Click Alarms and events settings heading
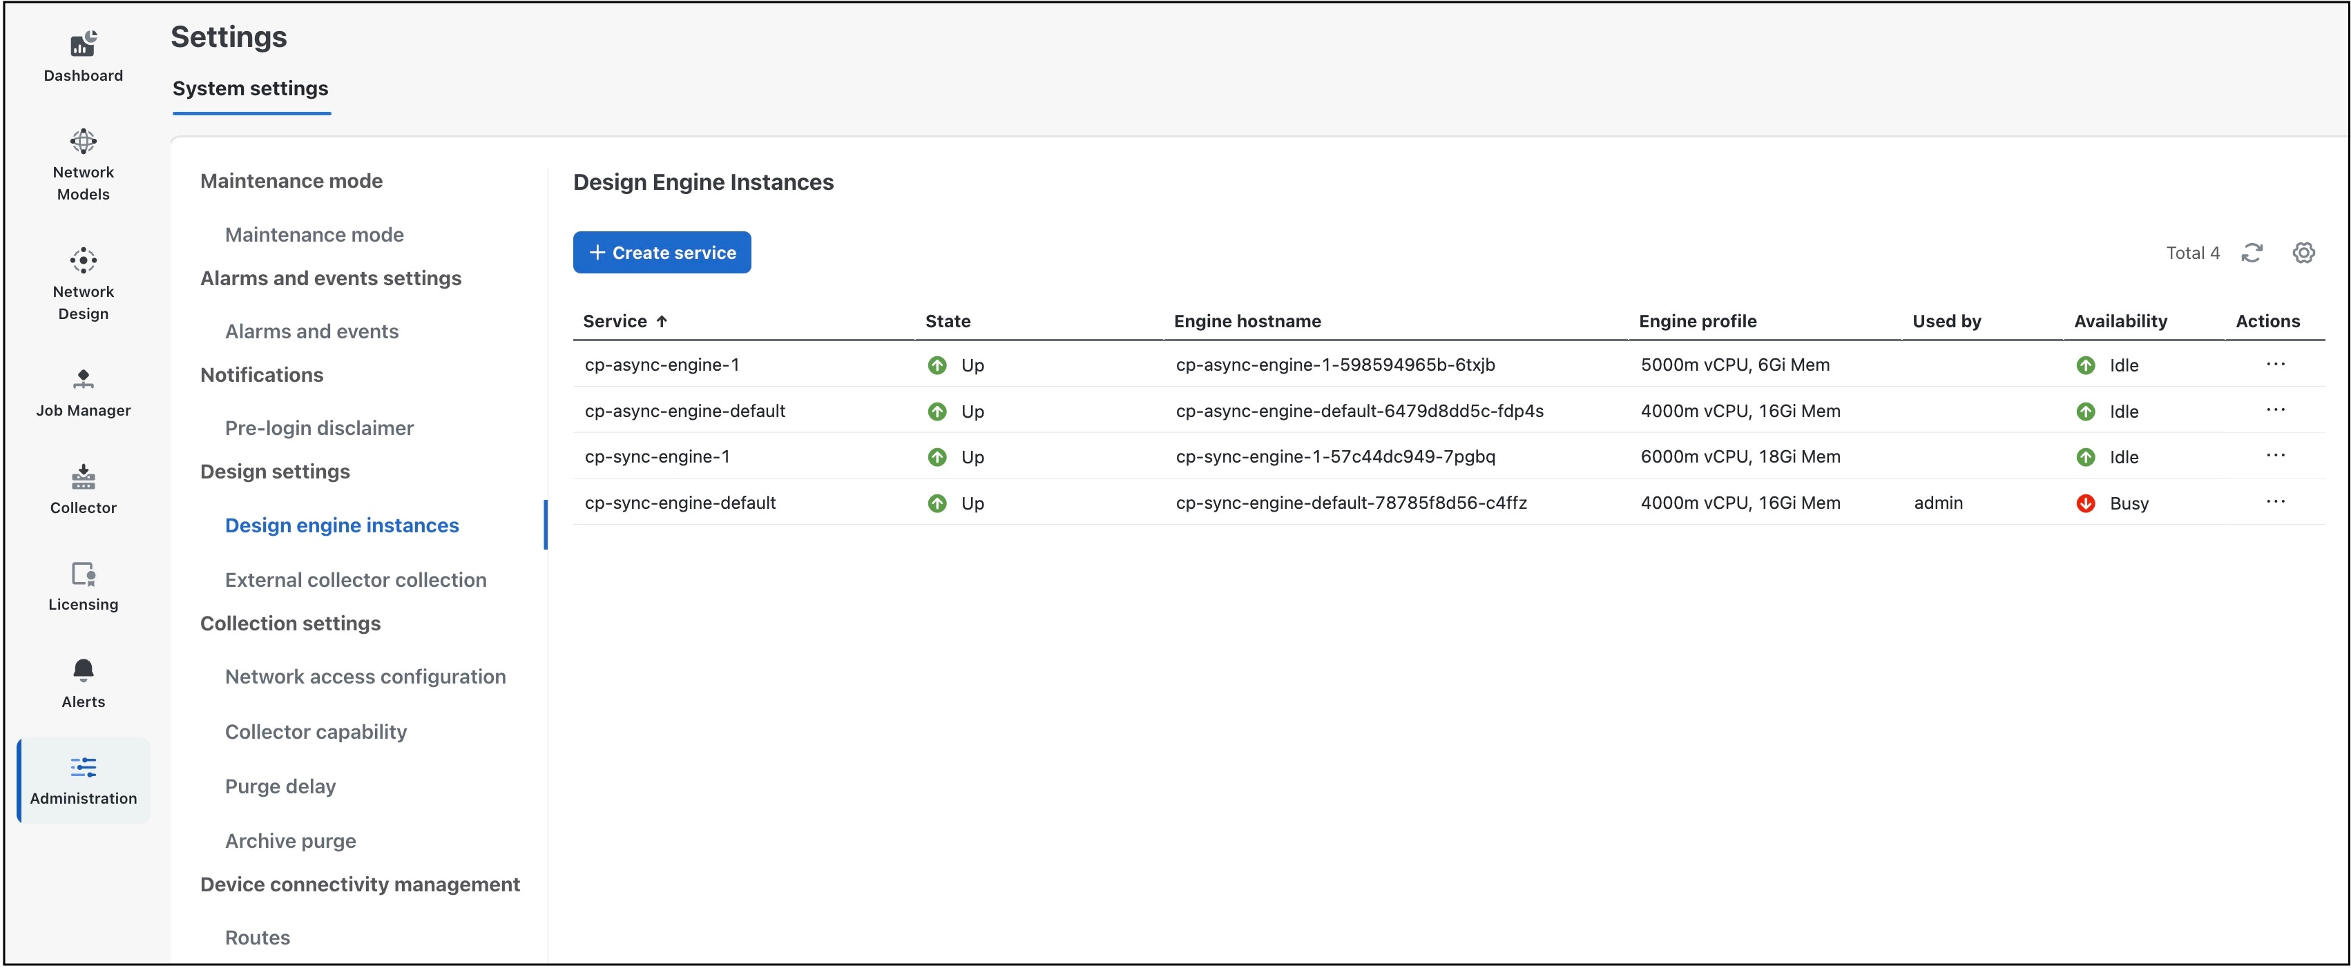 click(330, 278)
